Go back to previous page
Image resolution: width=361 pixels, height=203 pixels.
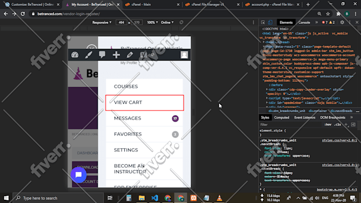pyautogui.click(x=6, y=14)
